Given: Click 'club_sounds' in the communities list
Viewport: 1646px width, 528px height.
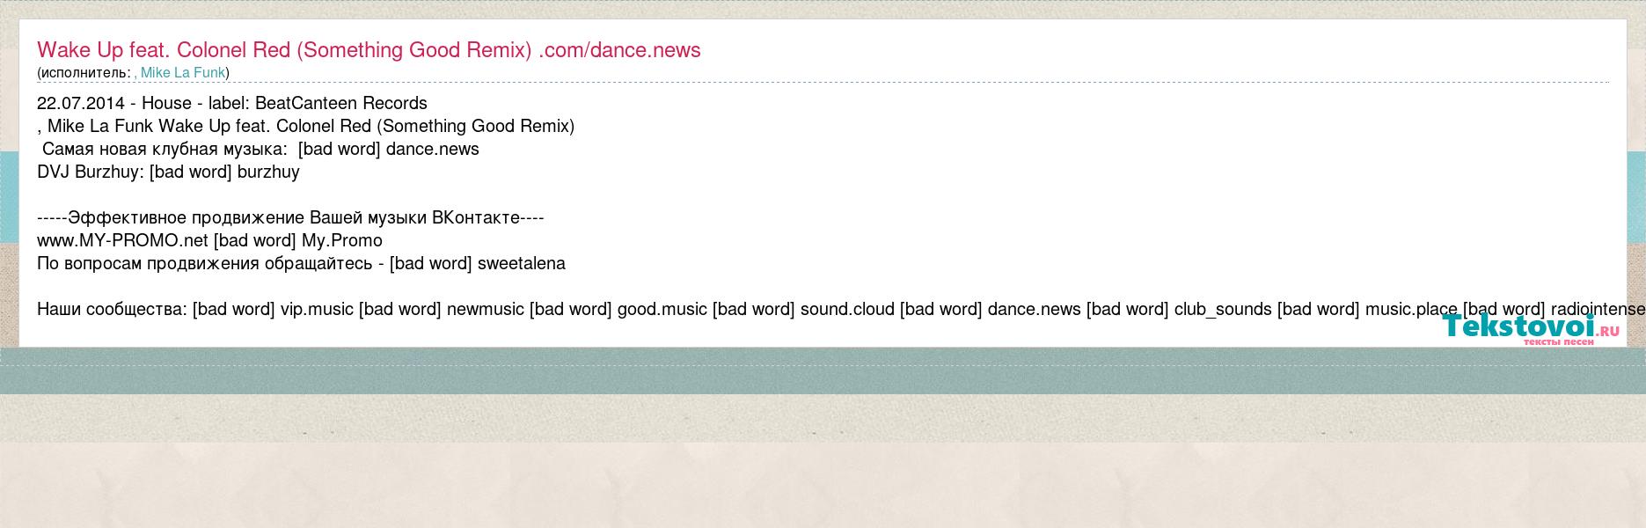Looking at the screenshot, I should tap(1223, 309).
